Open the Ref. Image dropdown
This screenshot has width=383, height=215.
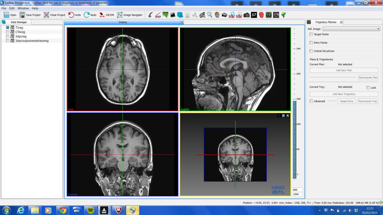tap(351, 29)
